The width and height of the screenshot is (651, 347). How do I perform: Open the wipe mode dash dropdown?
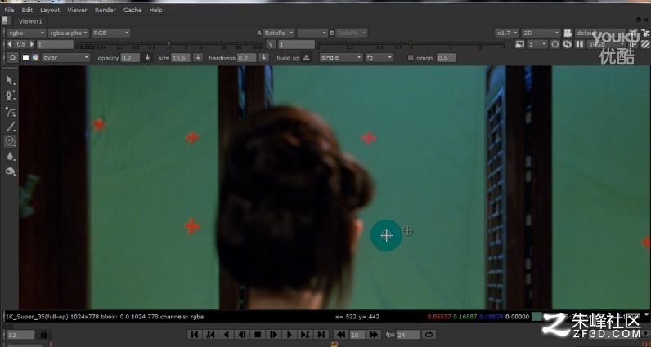click(312, 33)
